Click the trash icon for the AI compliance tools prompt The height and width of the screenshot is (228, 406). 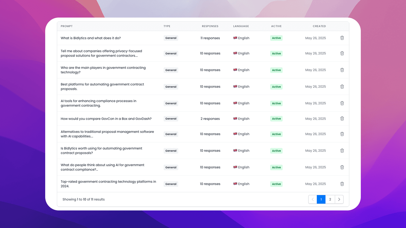click(342, 103)
